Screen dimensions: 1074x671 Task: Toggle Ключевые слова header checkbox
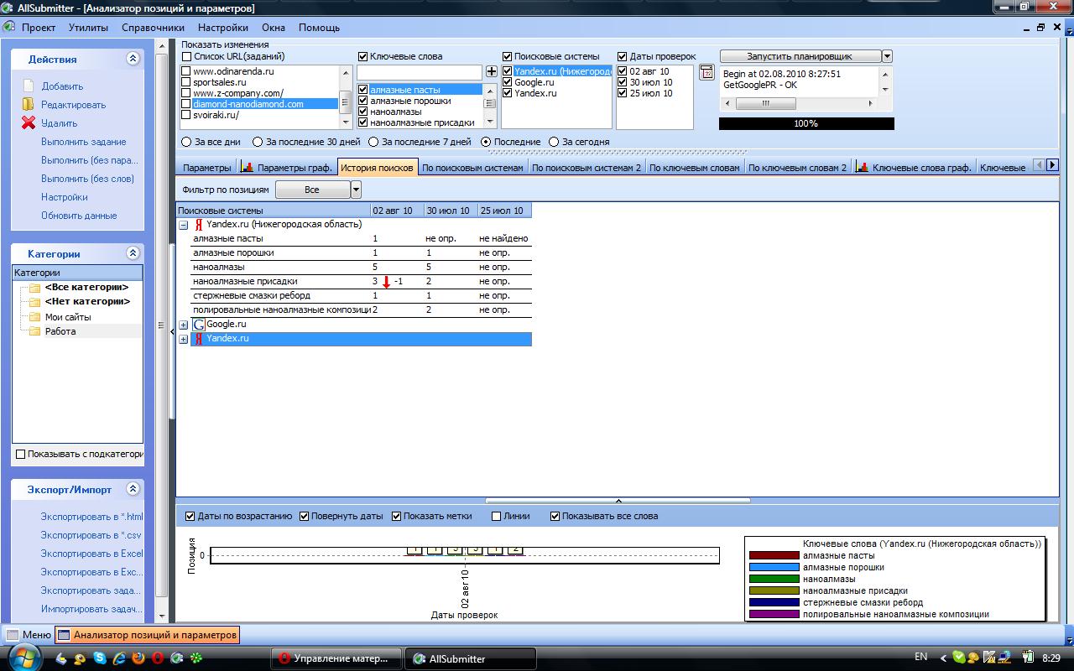363,57
